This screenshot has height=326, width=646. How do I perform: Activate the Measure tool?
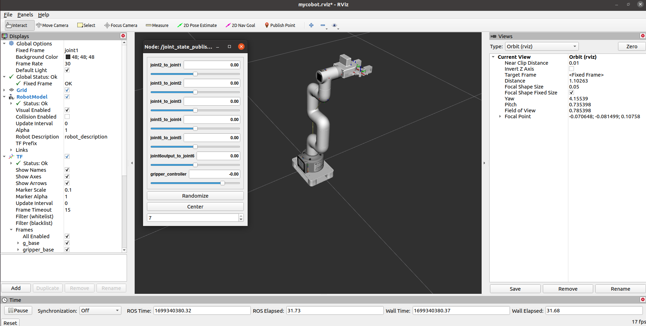coord(157,25)
